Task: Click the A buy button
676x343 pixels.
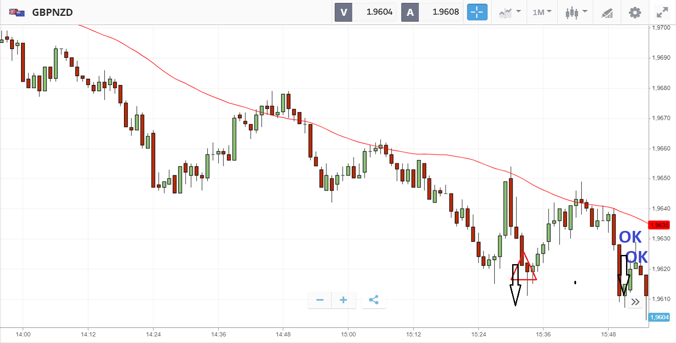Action: 410,12
